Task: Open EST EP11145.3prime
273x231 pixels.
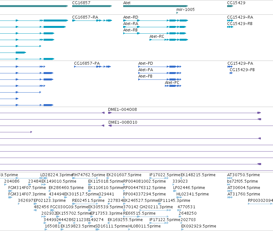Action: coord(174,201)
